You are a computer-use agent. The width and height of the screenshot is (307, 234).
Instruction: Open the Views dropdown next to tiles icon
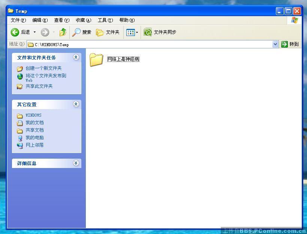coord(136,33)
